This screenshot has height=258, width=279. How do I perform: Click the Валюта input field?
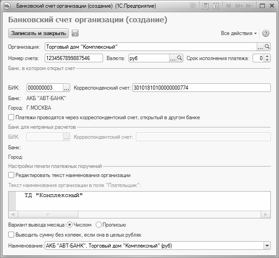pos(149,58)
